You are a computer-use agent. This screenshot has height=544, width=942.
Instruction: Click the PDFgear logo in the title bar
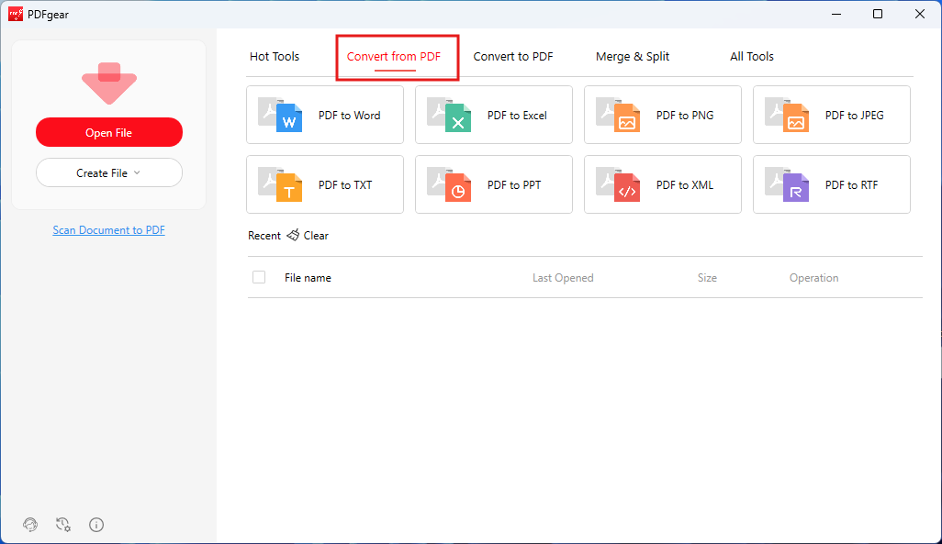(16, 14)
